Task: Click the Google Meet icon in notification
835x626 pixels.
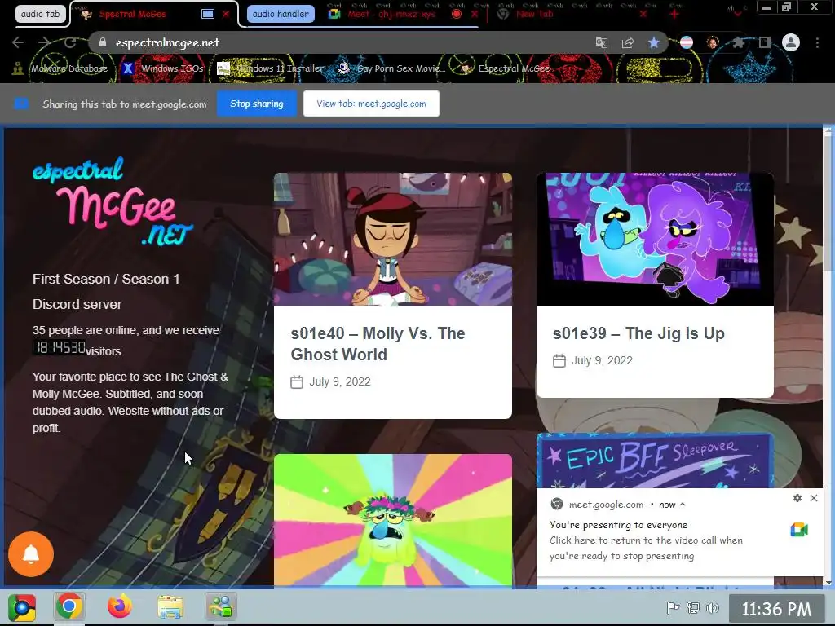Action: tap(799, 530)
